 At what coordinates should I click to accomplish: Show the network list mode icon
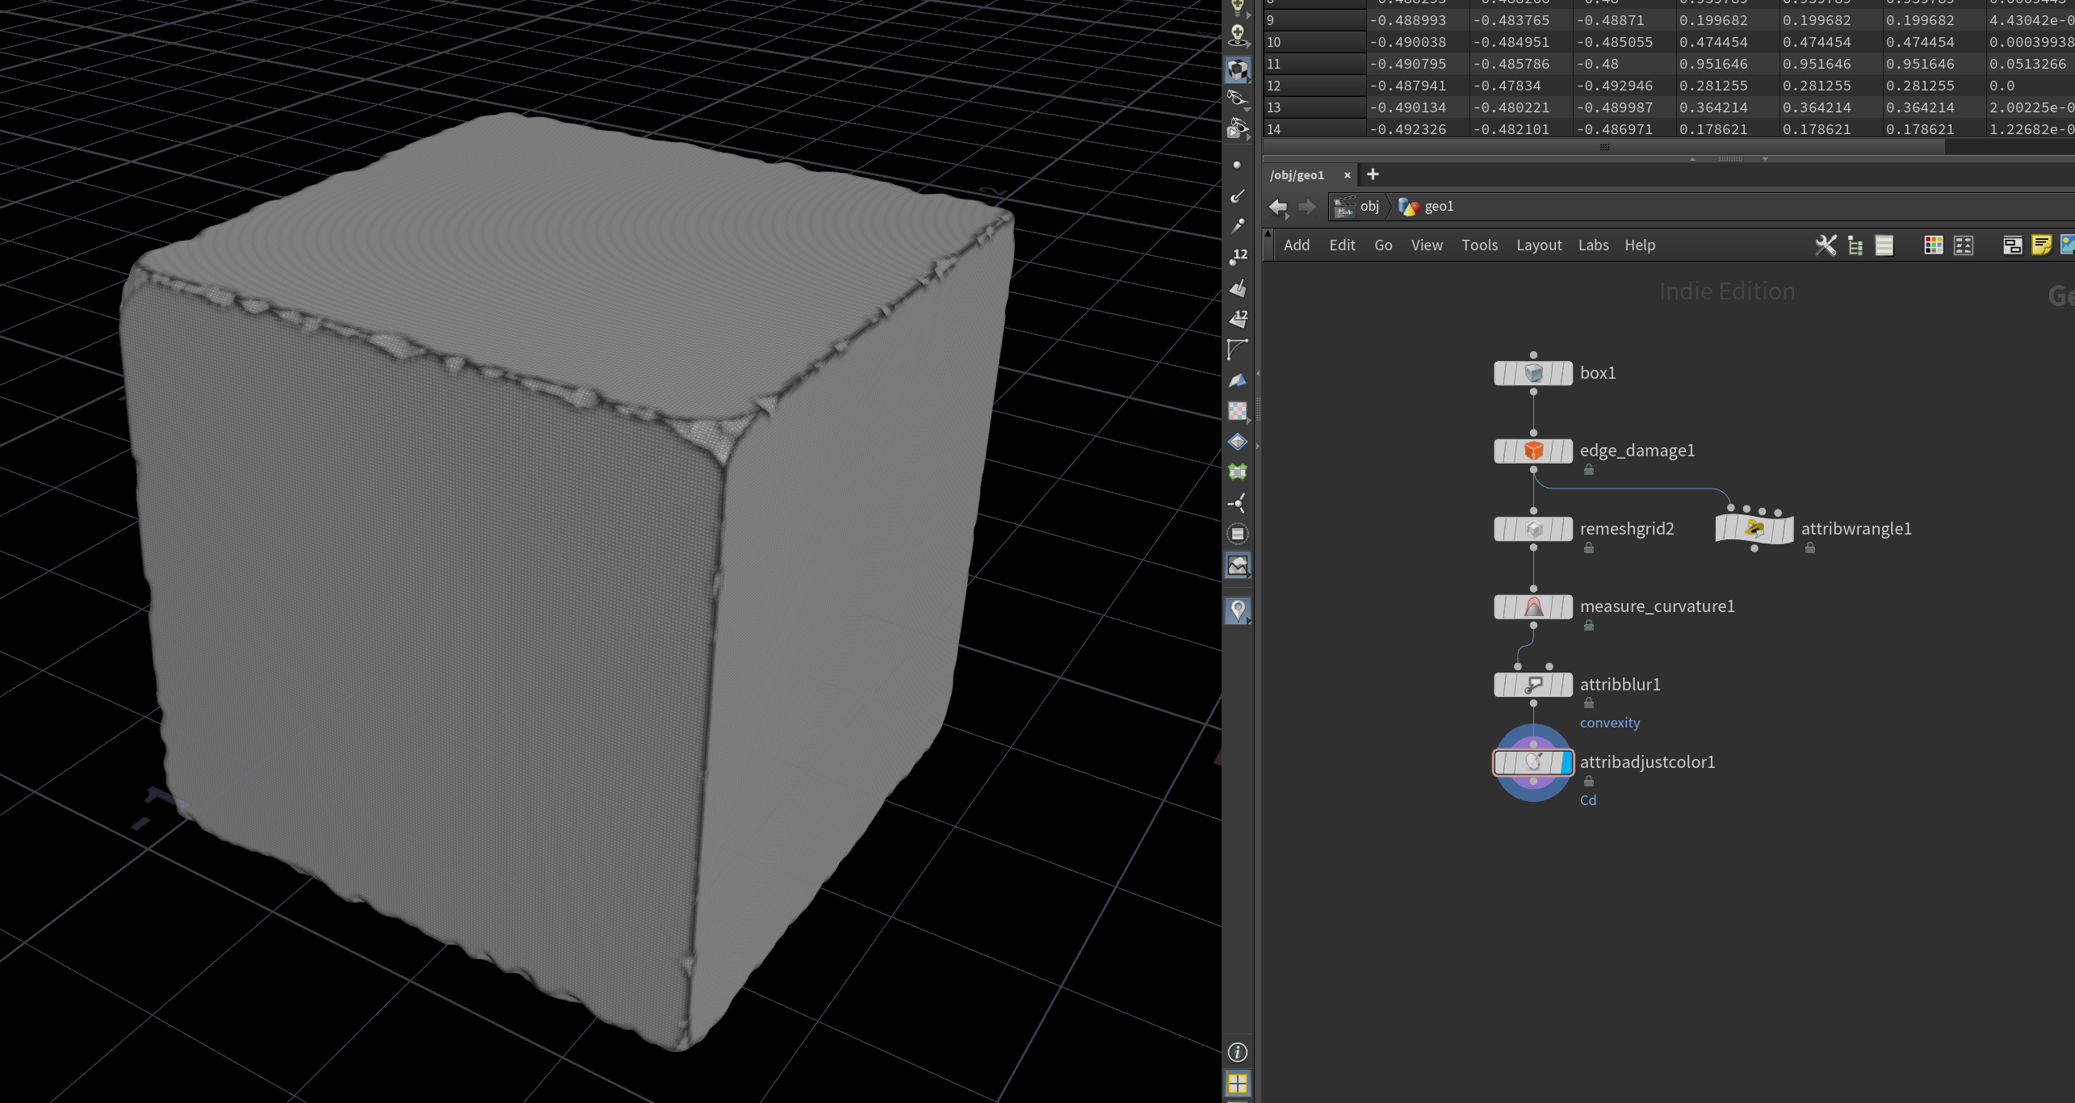click(x=1884, y=245)
